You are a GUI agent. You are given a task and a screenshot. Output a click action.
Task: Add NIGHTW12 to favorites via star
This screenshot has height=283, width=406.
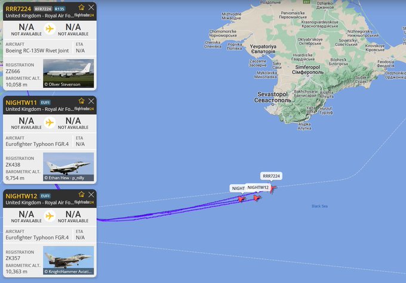[x=82, y=194]
